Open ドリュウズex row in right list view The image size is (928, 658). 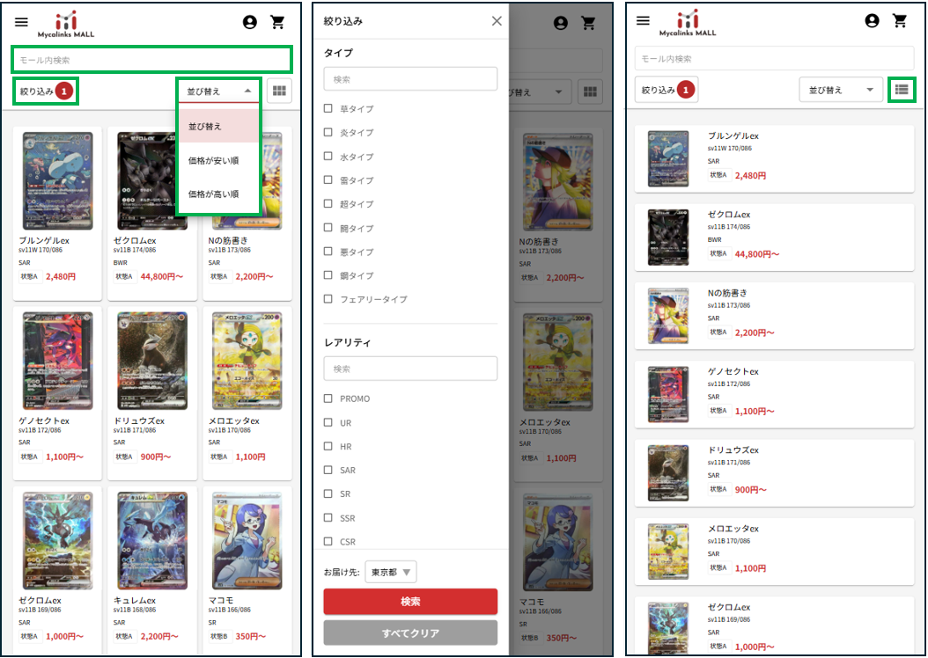tap(775, 473)
